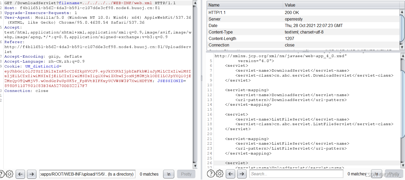Click headers table scrollbar up arrow
Screen dimensions: 405x180
tap(402, 12)
